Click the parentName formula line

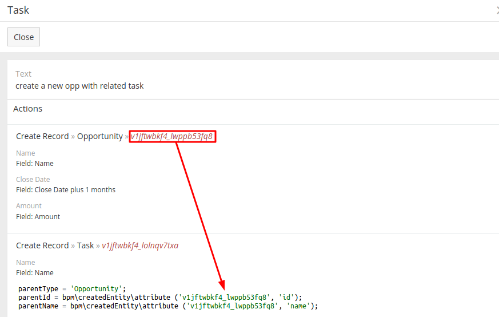pos(167,306)
